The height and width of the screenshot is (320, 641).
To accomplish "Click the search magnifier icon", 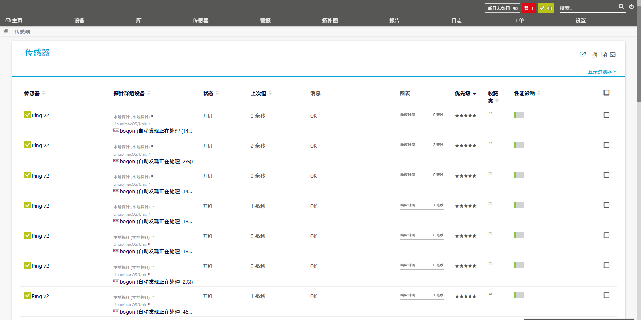I will pos(621,7).
